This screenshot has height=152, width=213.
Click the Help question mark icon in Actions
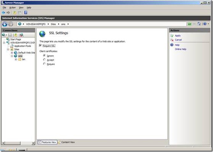[x=172, y=45]
